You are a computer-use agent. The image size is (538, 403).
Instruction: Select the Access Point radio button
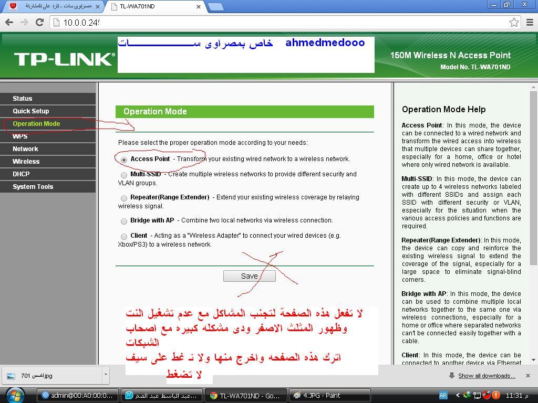pos(124,160)
